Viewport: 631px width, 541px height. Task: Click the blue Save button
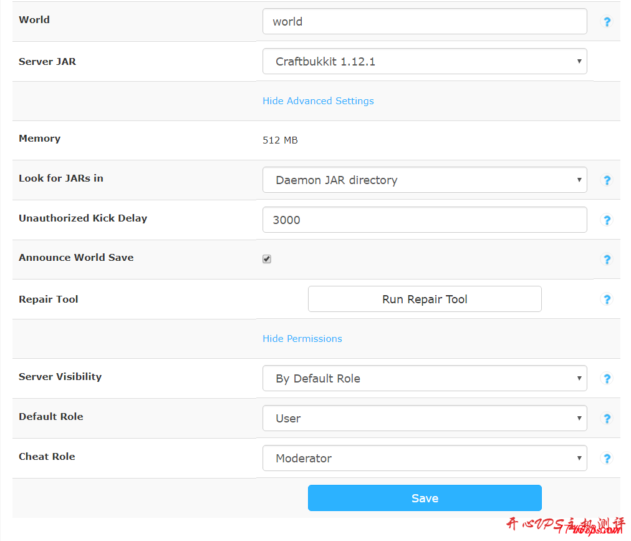(x=424, y=499)
